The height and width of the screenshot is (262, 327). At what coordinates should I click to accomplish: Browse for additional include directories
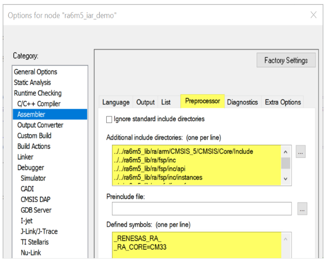click(x=301, y=152)
